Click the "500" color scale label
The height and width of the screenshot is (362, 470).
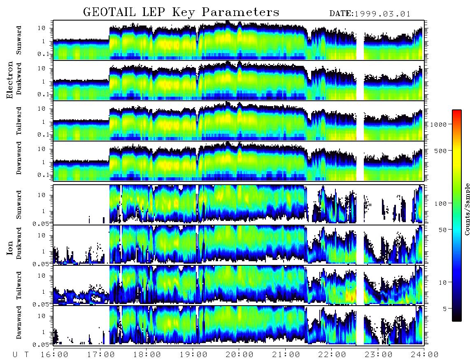tap(441, 151)
